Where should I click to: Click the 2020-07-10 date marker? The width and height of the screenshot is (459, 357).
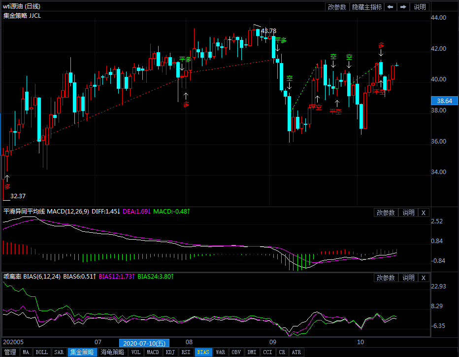point(144,343)
